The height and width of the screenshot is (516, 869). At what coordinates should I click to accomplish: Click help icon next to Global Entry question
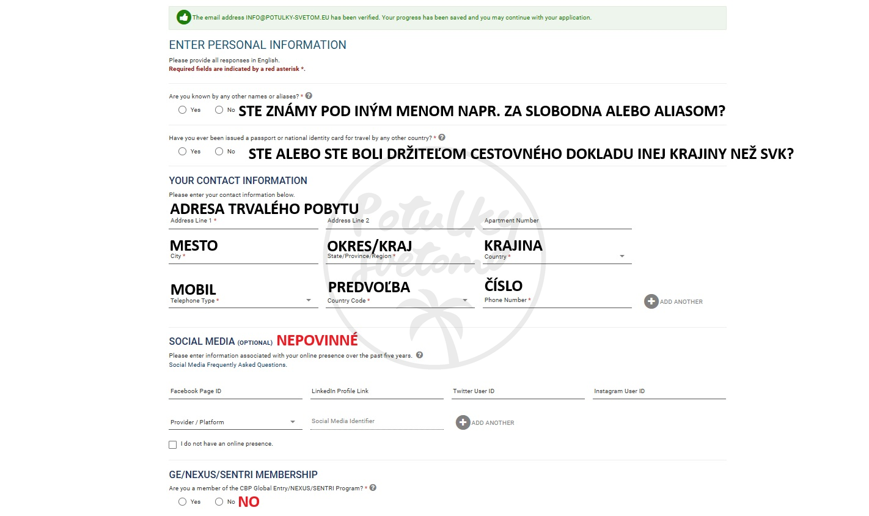[x=373, y=488]
